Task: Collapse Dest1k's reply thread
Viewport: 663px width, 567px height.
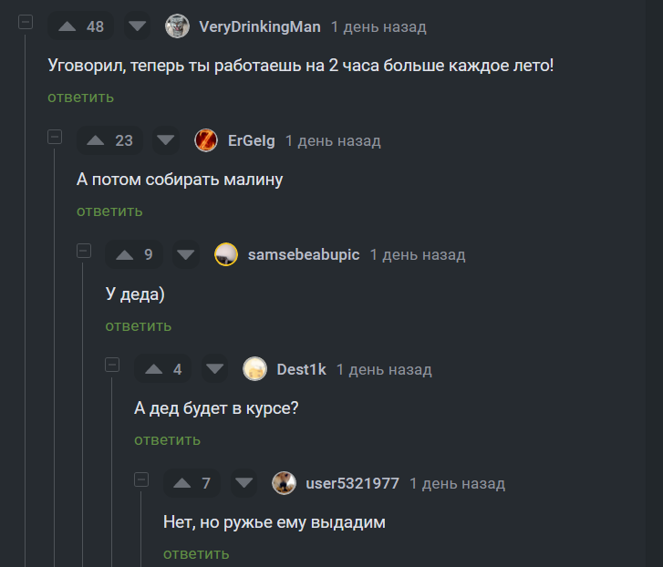Action: point(112,365)
